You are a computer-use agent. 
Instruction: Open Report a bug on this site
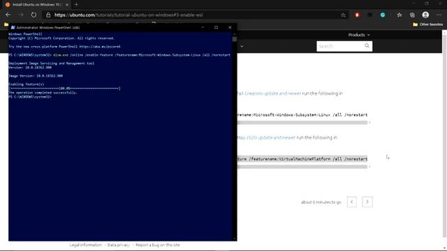pyautogui.click(x=158, y=245)
